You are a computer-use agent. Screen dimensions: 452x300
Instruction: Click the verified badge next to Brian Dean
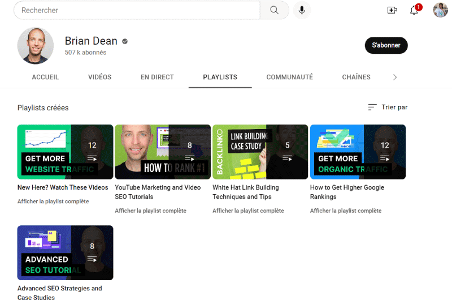125,41
